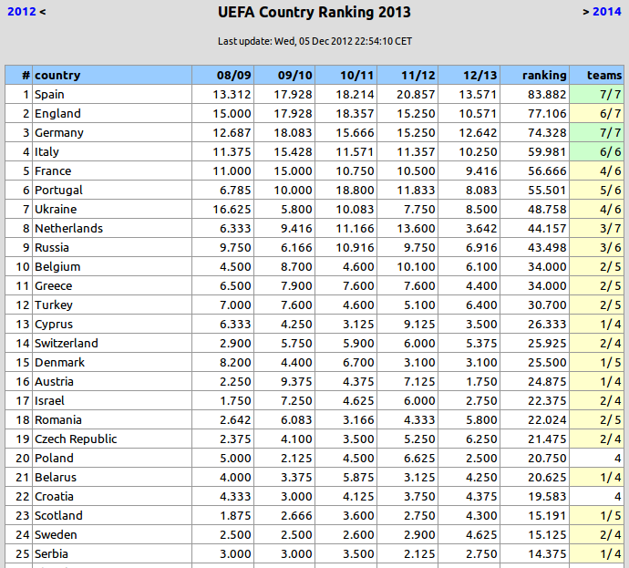Click Denmark's 08/09 value 8.200
Image resolution: width=629 pixels, height=568 pixels.
[235, 363]
